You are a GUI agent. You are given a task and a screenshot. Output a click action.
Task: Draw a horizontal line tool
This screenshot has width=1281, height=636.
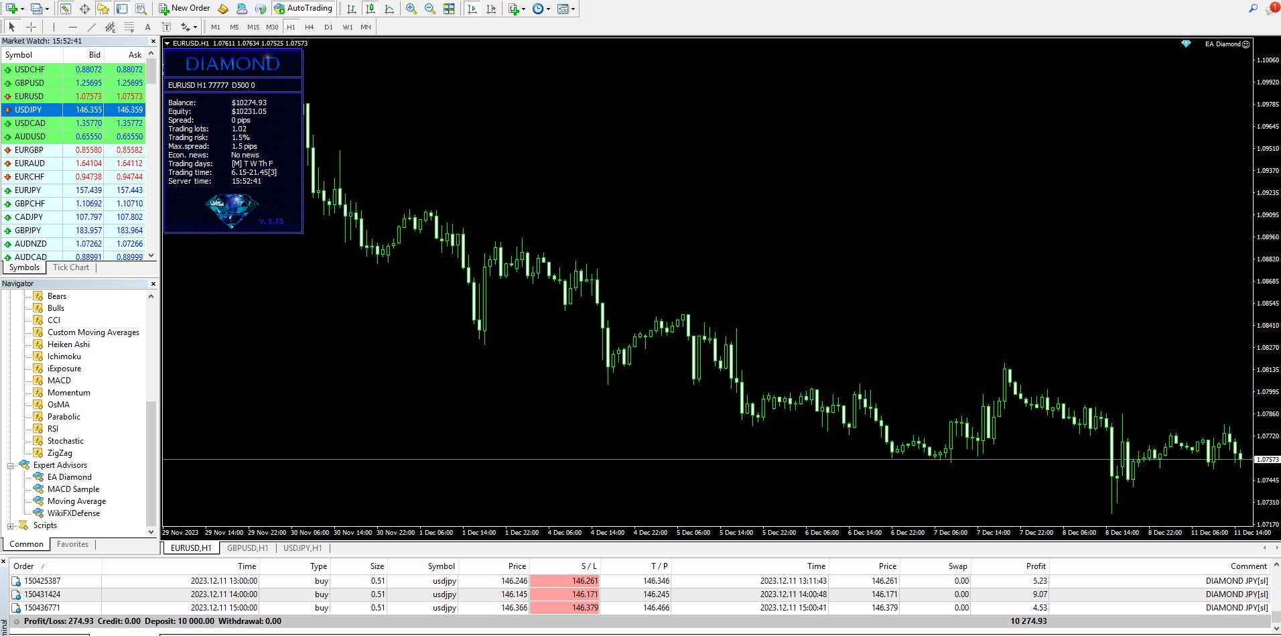pyautogui.click(x=72, y=27)
